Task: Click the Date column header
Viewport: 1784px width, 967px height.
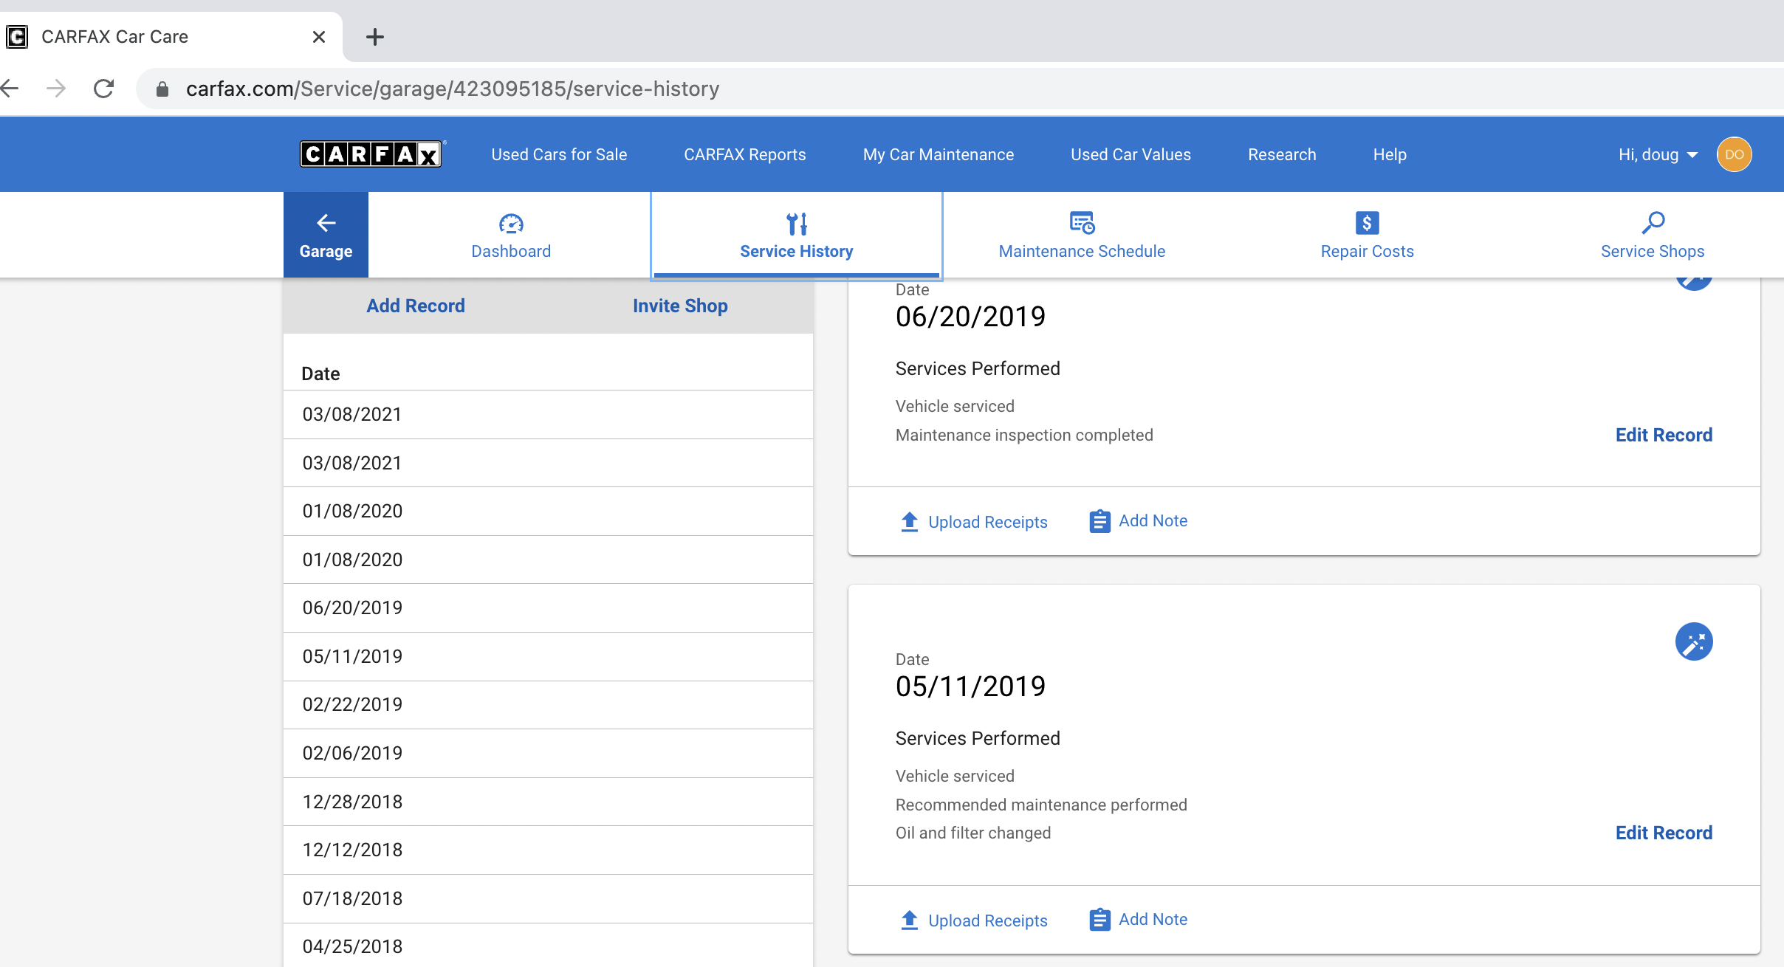Action: point(320,374)
